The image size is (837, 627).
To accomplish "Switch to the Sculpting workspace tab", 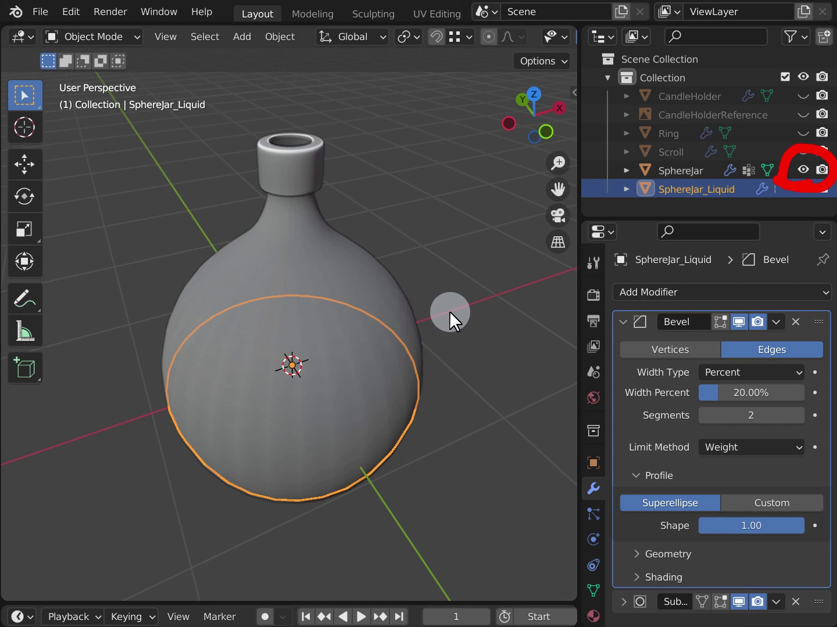I will (x=373, y=13).
